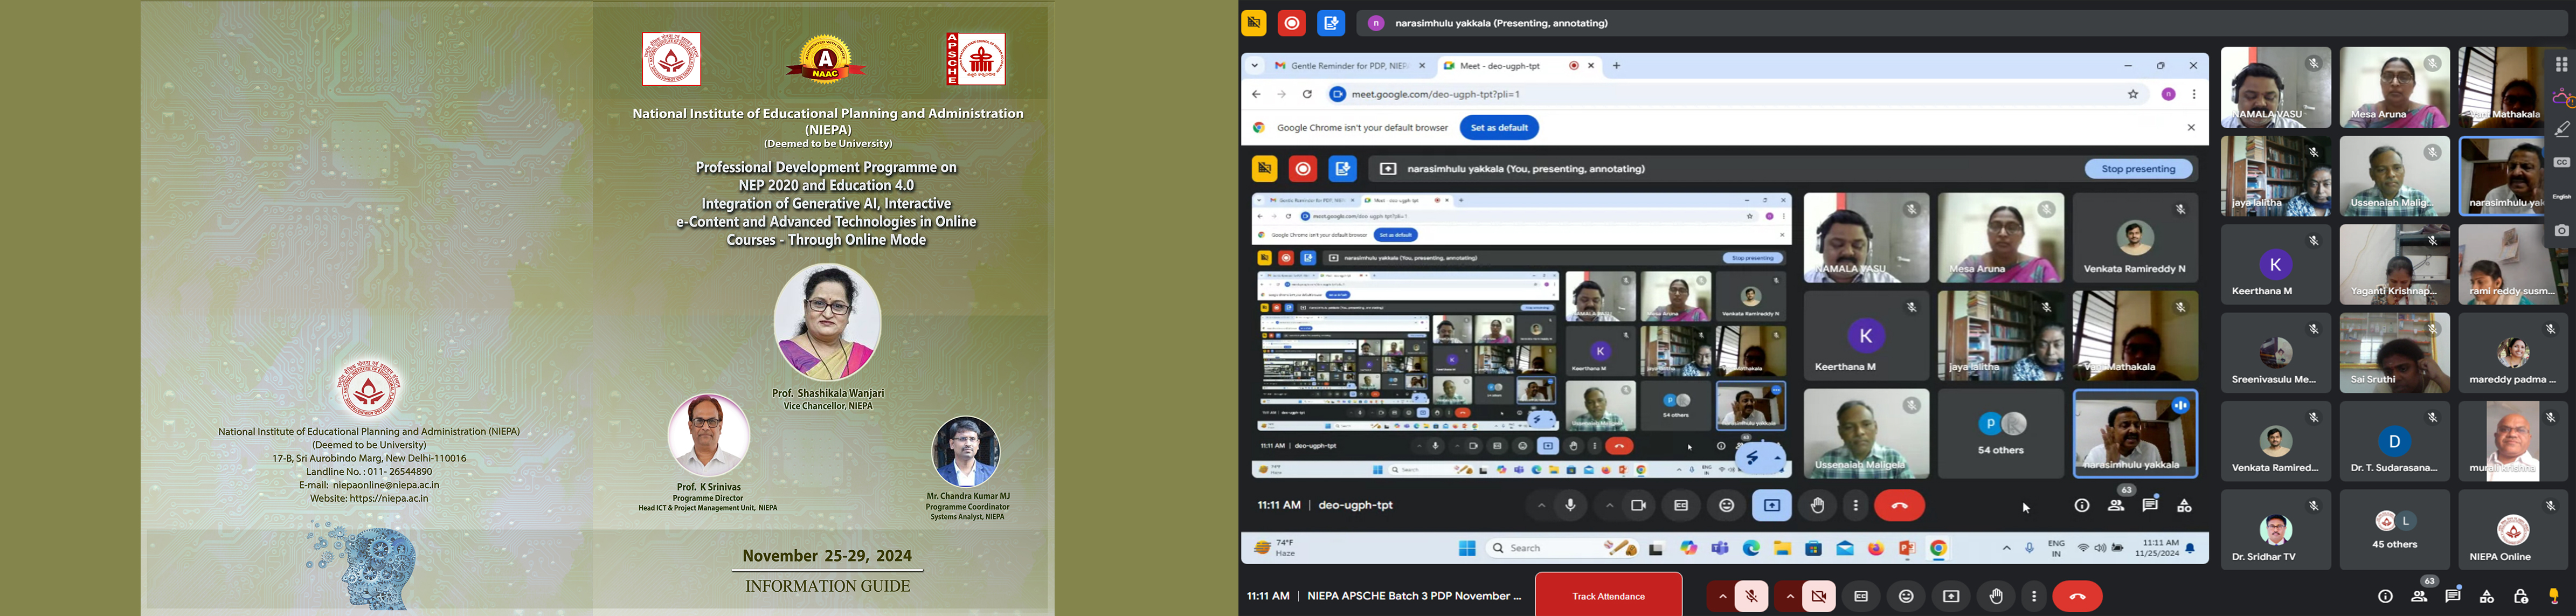This screenshot has width=2576, height=616.
Task: Click the Track Attendance button
Action: pos(1608,596)
